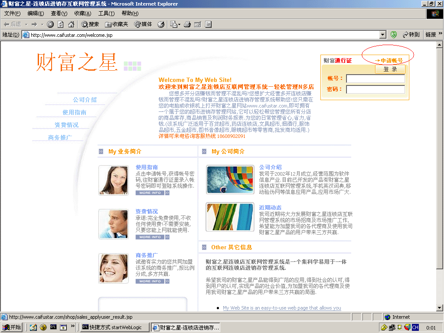The height and width of the screenshot is (333, 444).
Task: Open the Back button history dropdown arrow
Action: (26, 24)
